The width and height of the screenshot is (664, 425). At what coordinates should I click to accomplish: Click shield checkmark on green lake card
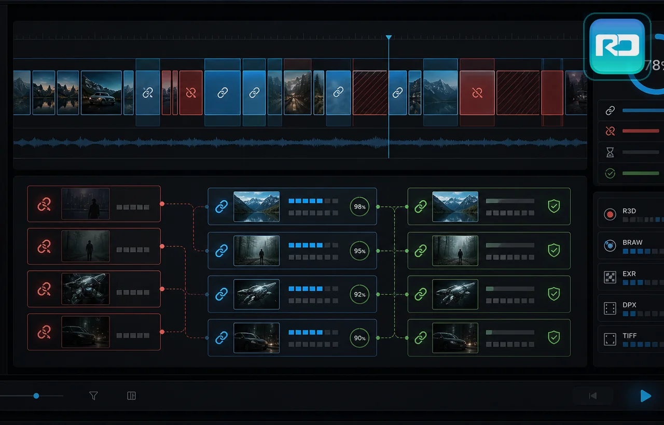[554, 206]
